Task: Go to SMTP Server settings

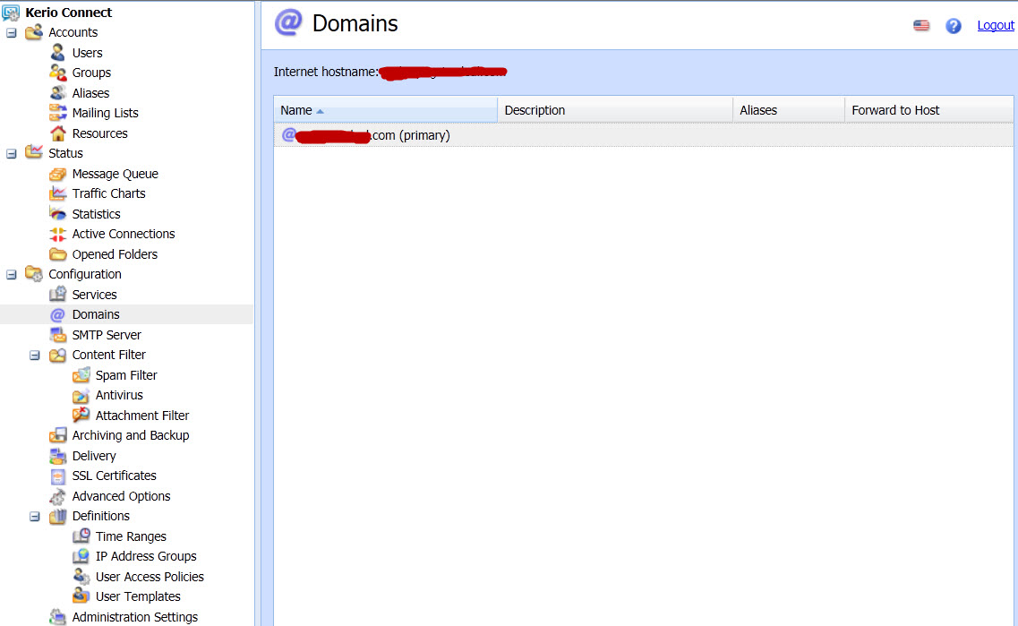Action: point(107,334)
